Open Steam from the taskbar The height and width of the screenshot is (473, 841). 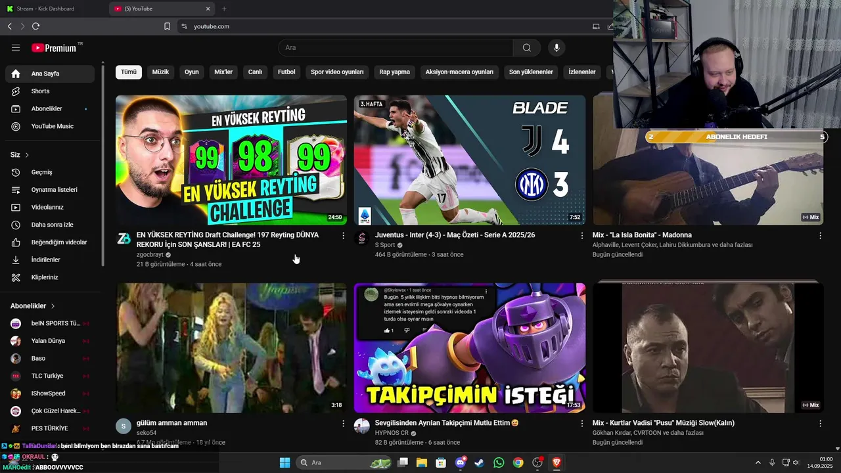coord(480,462)
